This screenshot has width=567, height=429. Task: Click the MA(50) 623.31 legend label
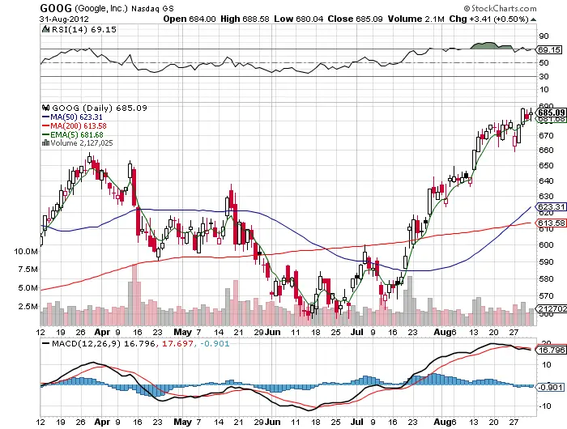tap(76, 117)
